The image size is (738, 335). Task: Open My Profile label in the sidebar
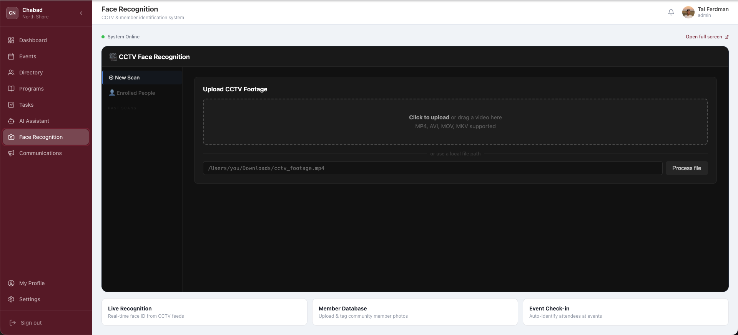[32, 283]
